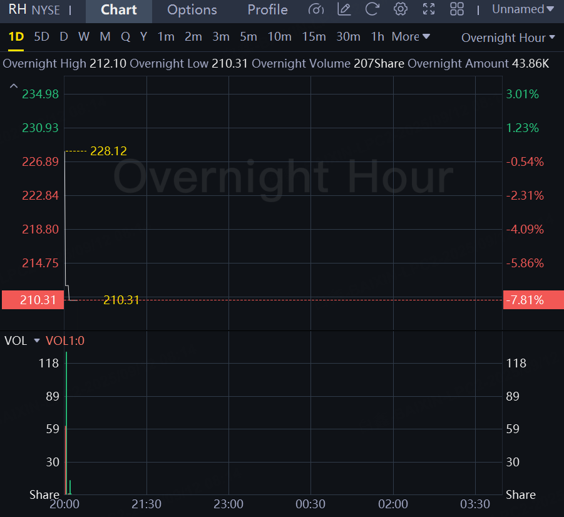
Task: Select the M monthly timeframe
Action: click(105, 37)
